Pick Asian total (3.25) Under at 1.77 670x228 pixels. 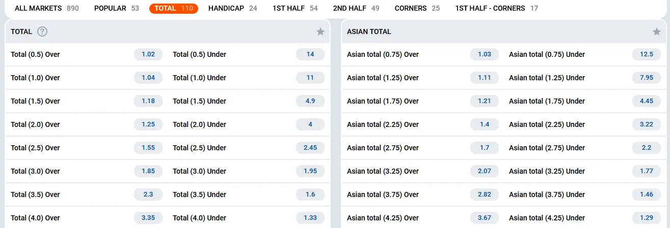tap(647, 171)
